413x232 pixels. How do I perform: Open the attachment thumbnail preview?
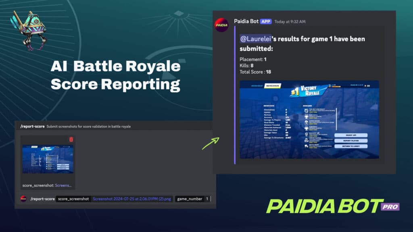(48, 159)
